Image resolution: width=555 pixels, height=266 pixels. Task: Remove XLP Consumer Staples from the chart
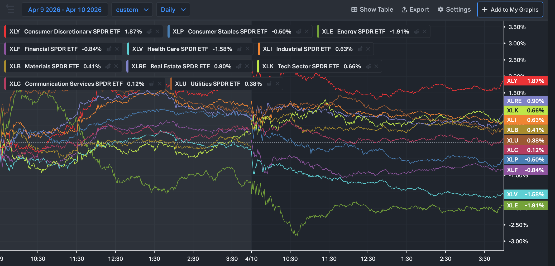coord(307,31)
